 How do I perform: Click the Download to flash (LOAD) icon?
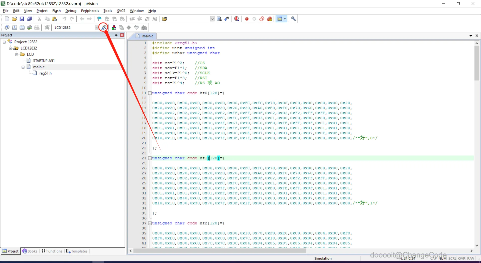click(x=47, y=28)
